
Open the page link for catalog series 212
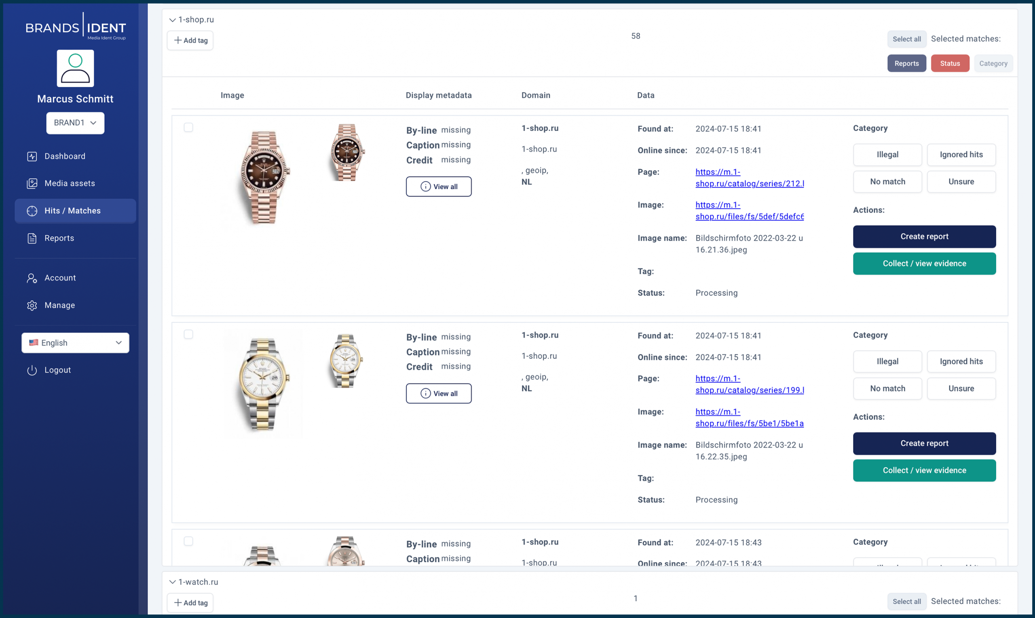tap(749, 177)
